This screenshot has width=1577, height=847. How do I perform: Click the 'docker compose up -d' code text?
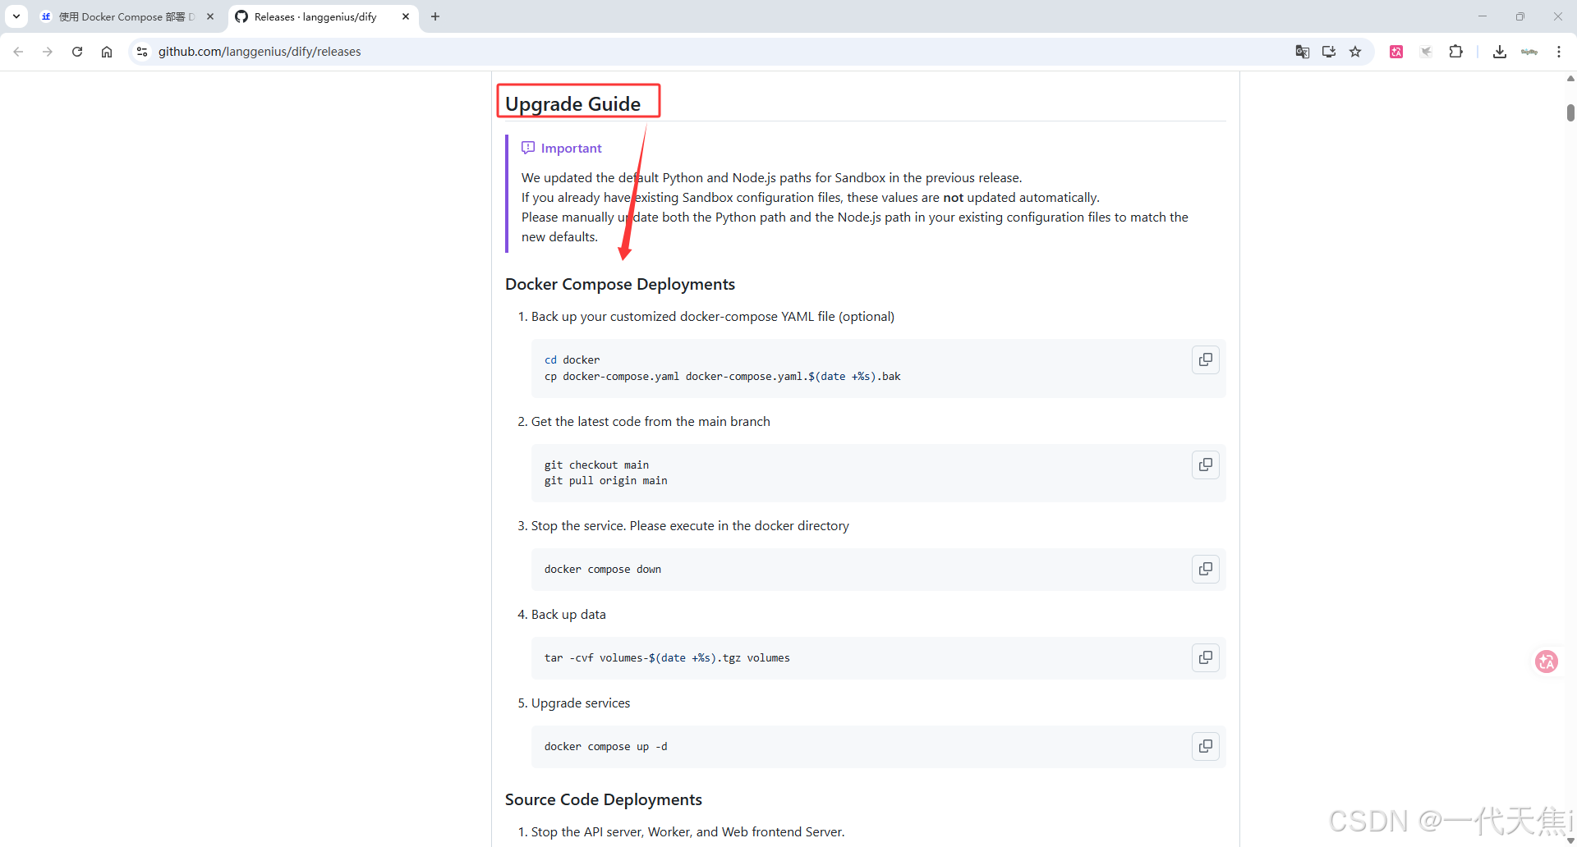coord(606,747)
